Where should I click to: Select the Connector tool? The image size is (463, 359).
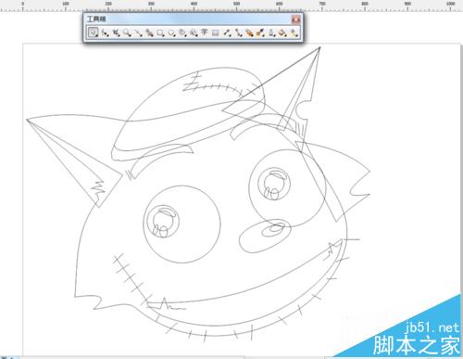[x=238, y=32]
